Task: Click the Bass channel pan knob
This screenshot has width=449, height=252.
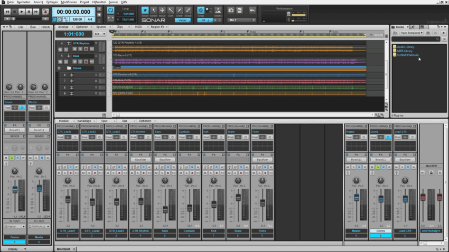Action: click(165, 181)
